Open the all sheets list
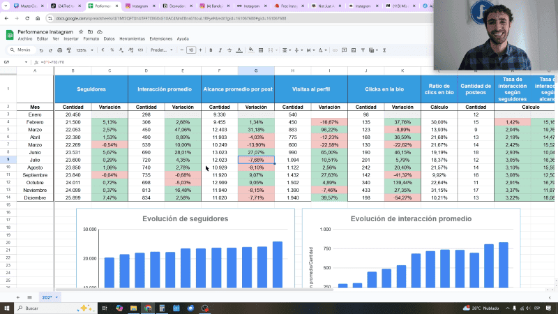 click(29, 297)
